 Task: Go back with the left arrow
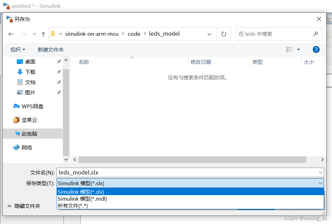[x=11, y=34]
